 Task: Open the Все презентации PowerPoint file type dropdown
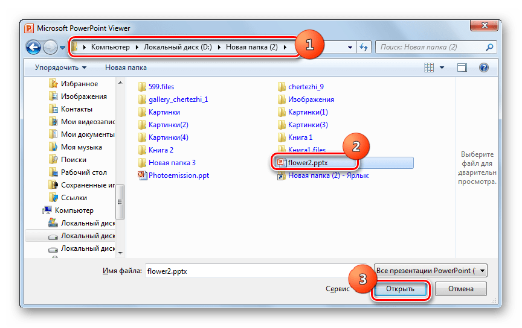[430, 271]
